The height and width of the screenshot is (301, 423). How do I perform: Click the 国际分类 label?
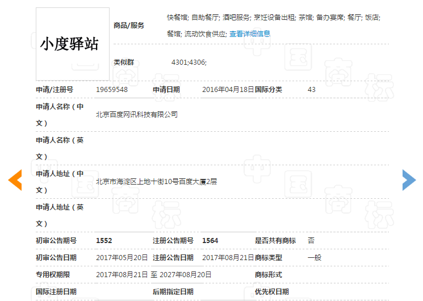(269, 90)
